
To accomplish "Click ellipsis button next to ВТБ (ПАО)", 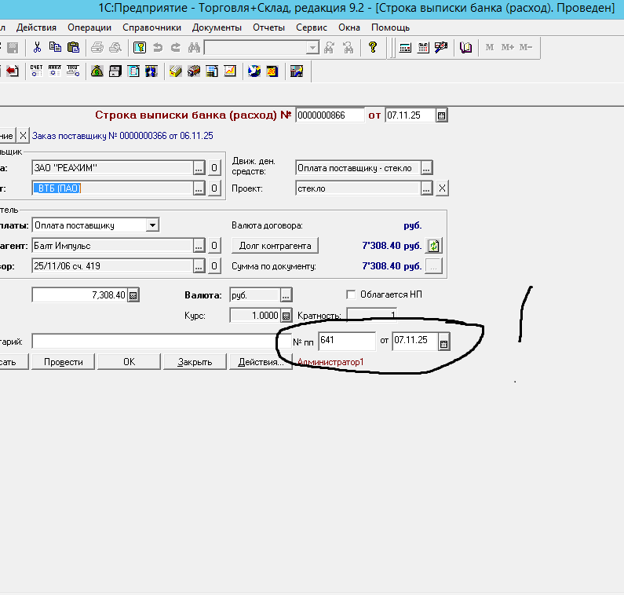I will [199, 188].
